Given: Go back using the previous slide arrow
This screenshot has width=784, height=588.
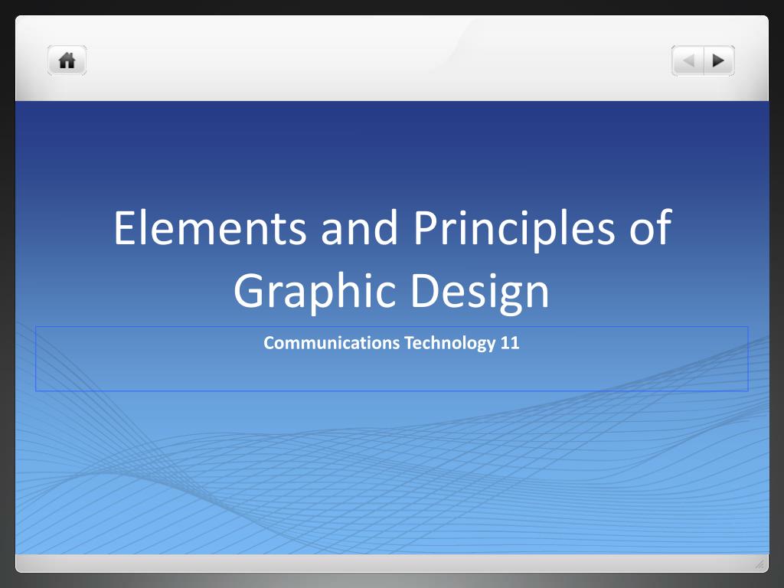Looking at the screenshot, I should (688, 60).
